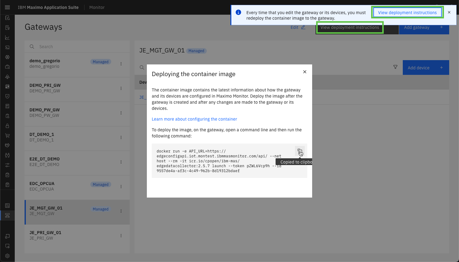Open overflow menu for JE_PRI_GW_01 gateway
459x262 pixels.
click(x=121, y=236)
